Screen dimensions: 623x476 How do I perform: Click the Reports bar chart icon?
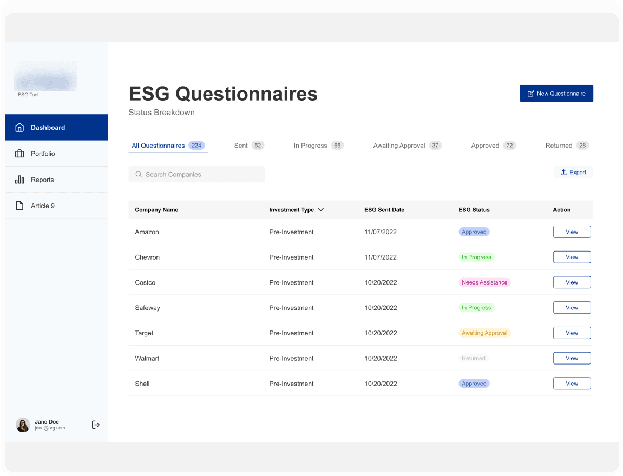(19, 180)
